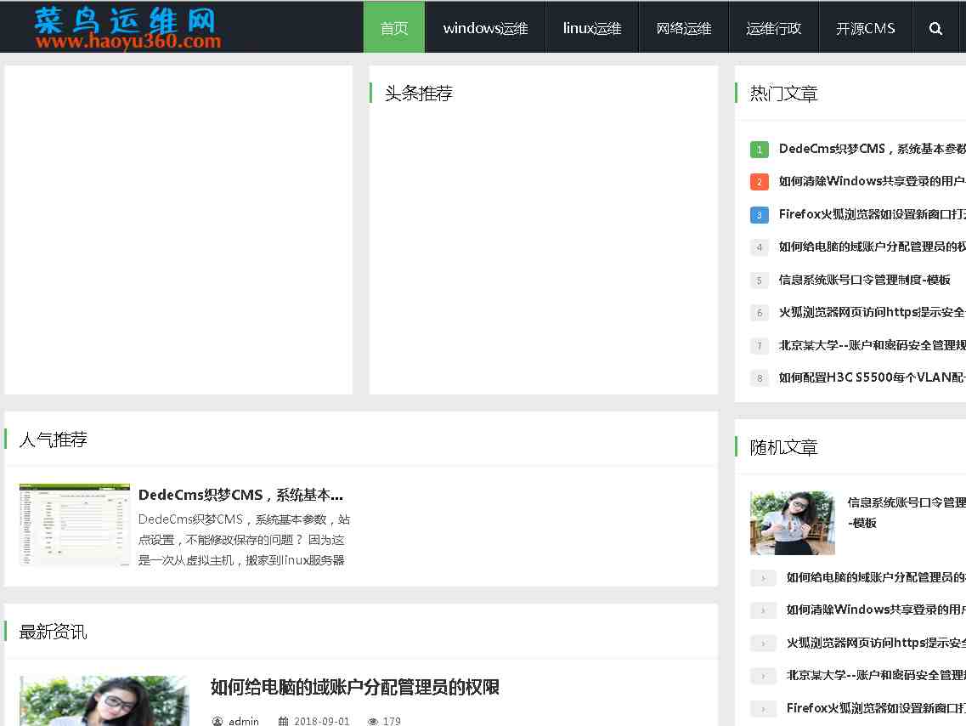Open the linux运维 menu item
This screenshot has height=726, width=966.
(x=591, y=28)
